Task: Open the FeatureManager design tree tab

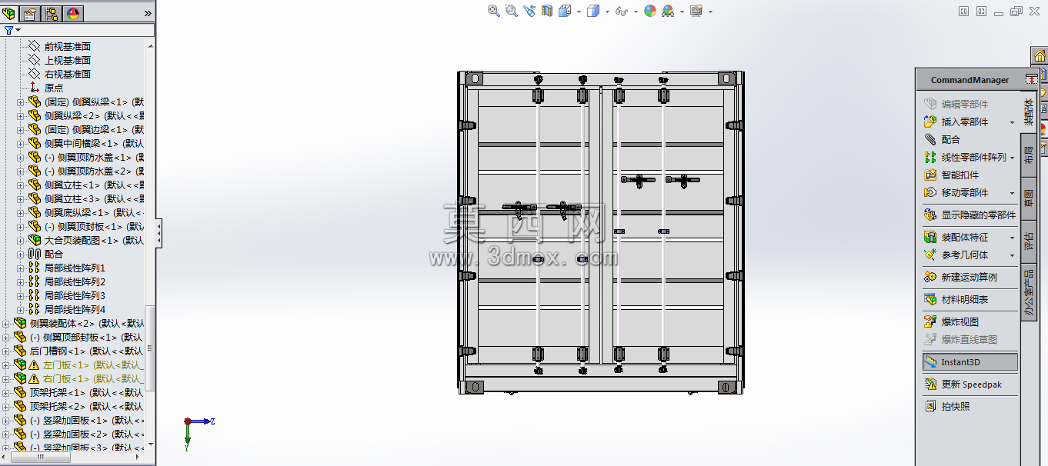Action: [x=9, y=13]
